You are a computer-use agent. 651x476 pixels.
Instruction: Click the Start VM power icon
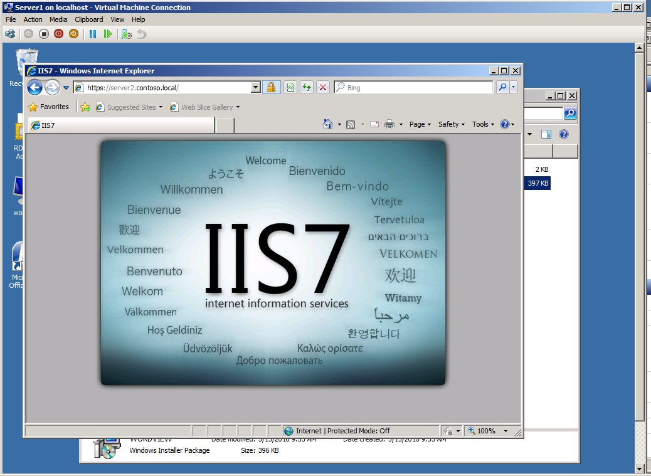click(28, 34)
